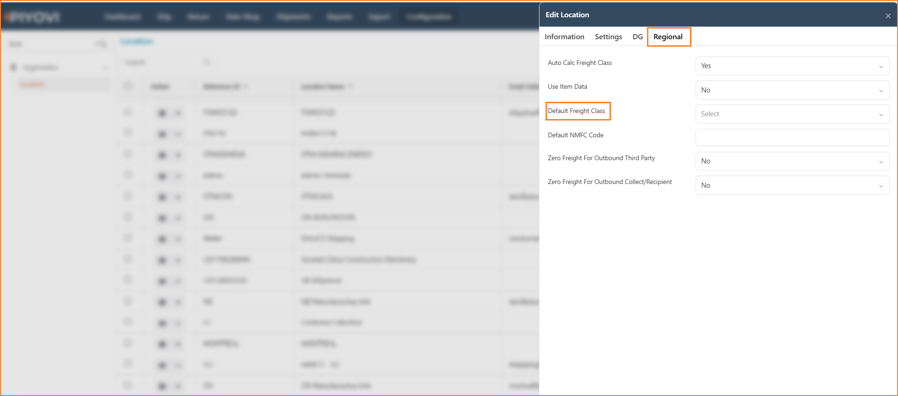Click 'Zero Freight For Outbound Collect/Recipient' label

610,182
